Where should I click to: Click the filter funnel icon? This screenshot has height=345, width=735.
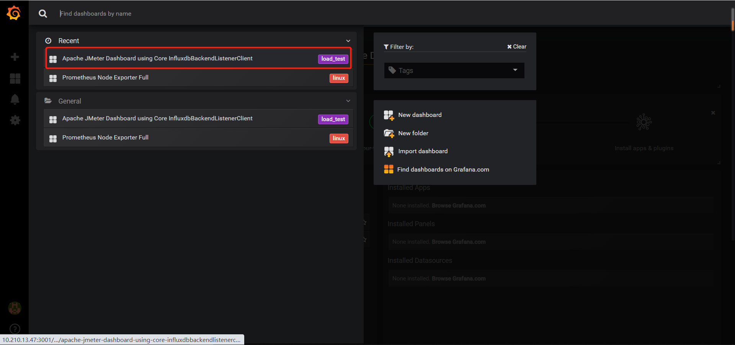386,47
